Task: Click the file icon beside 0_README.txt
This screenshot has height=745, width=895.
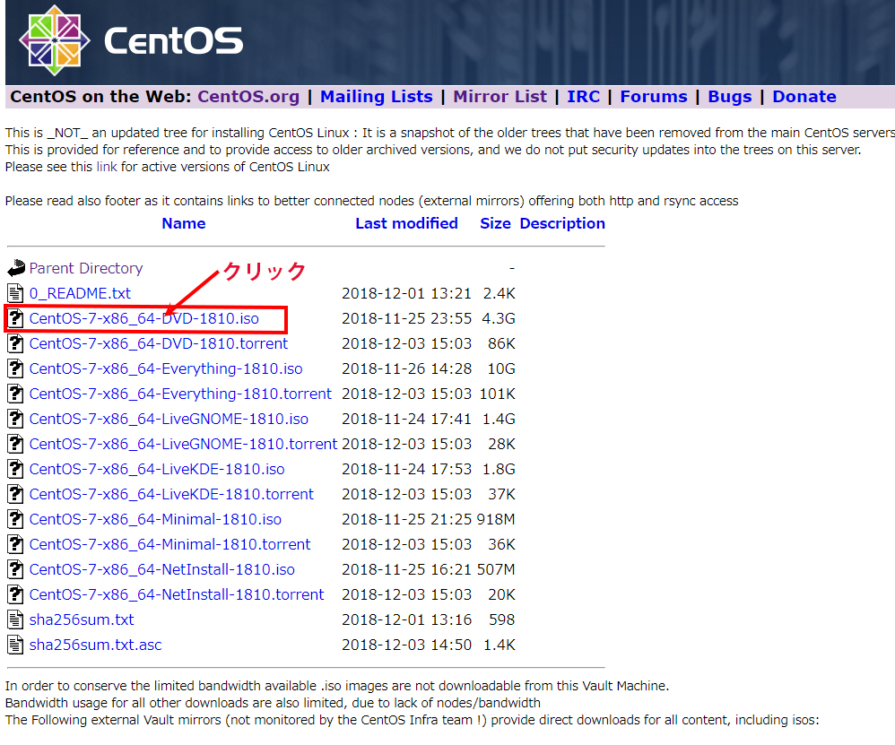Action: 15,293
